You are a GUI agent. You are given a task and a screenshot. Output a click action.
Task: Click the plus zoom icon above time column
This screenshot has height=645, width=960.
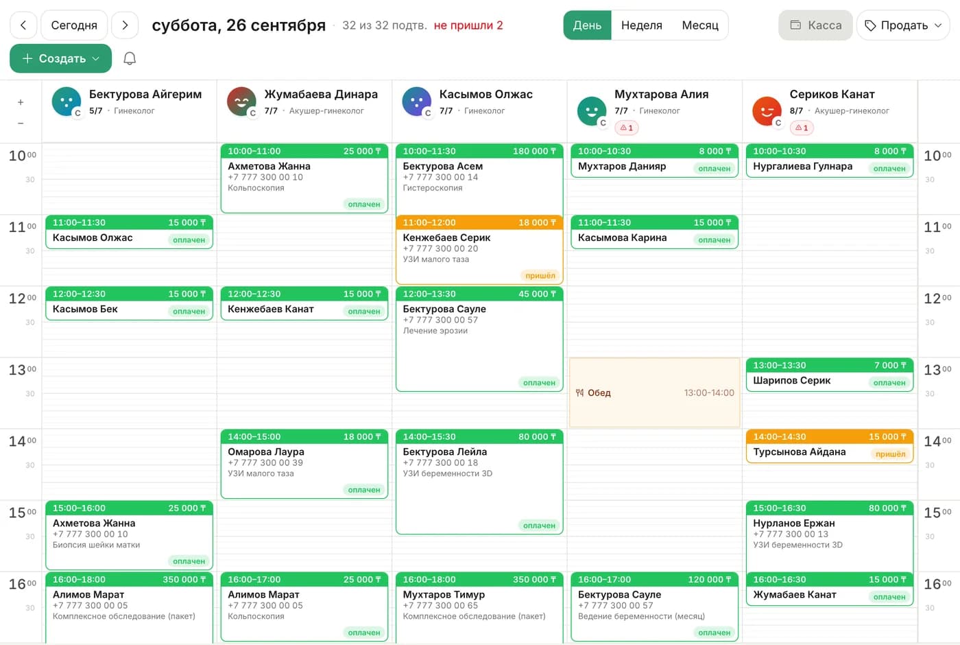click(x=21, y=102)
